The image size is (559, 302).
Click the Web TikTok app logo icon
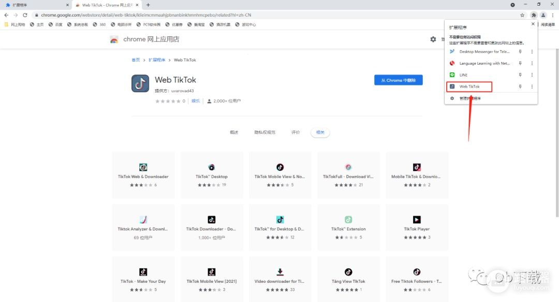[140, 83]
